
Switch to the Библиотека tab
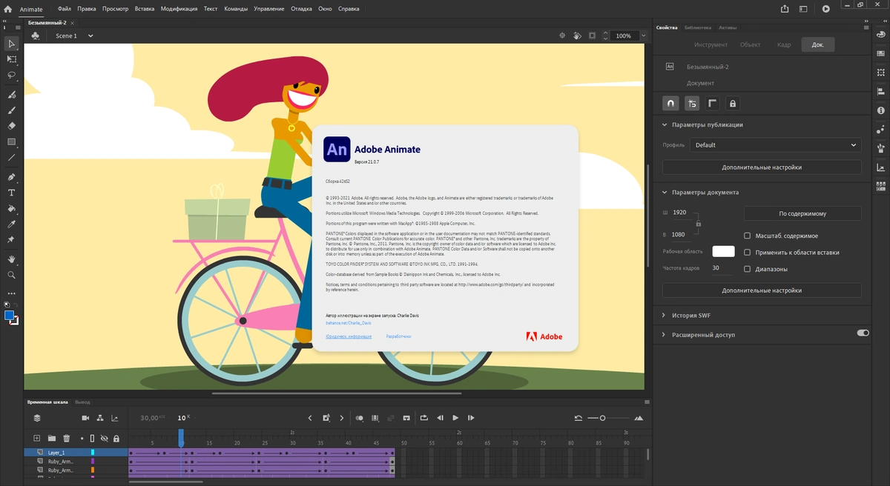pyautogui.click(x=698, y=27)
